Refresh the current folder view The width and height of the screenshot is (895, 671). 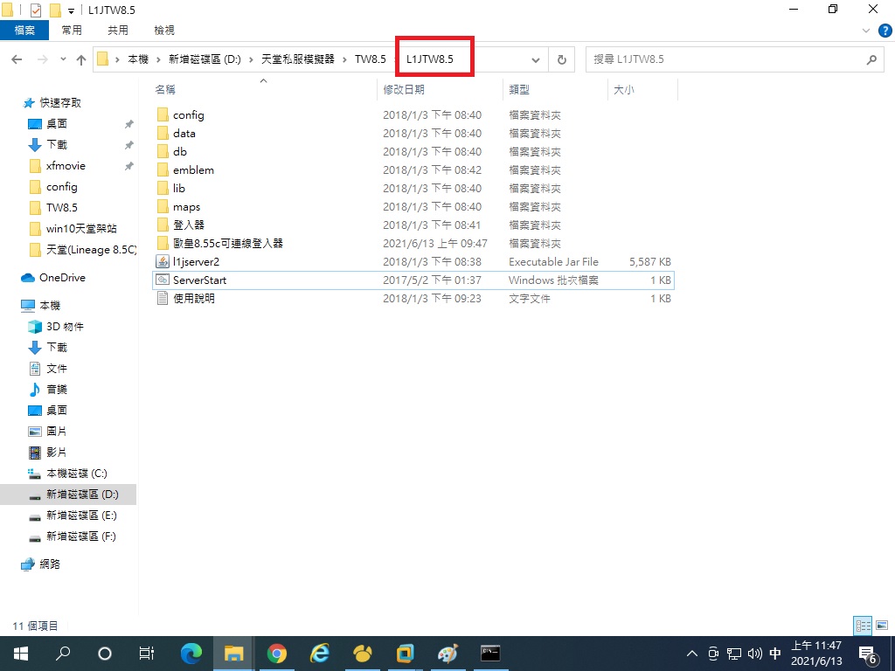click(x=562, y=59)
